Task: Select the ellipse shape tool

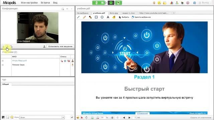Action: pos(102,17)
